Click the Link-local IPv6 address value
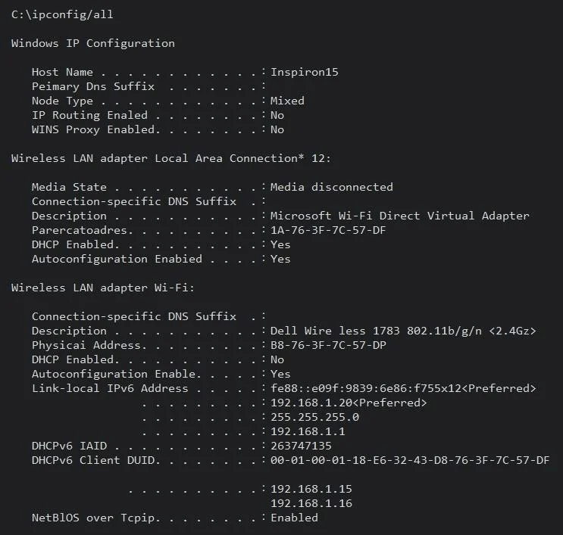 click(x=403, y=388)
